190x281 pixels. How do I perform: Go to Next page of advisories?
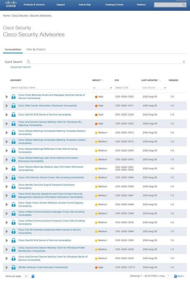click(180, 276)
